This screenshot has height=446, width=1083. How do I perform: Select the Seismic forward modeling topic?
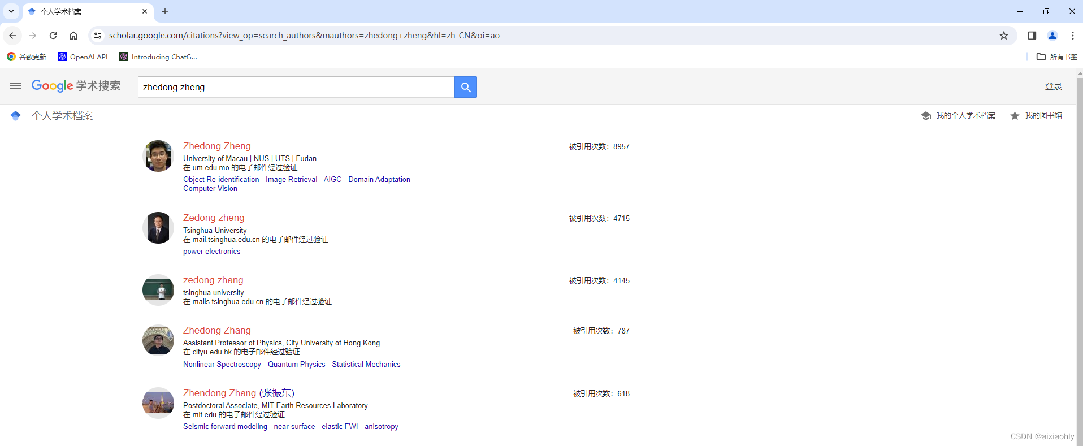225,426
